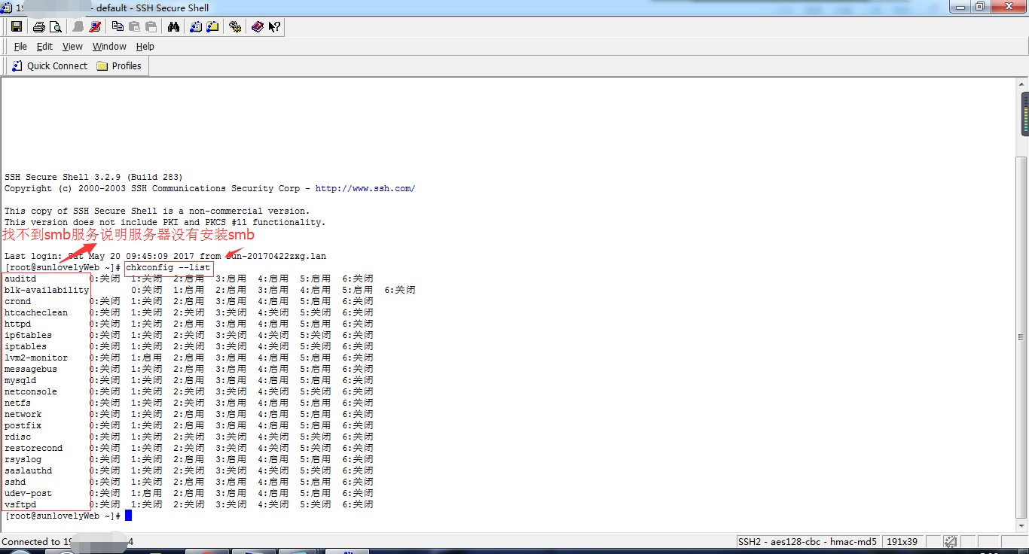The width and height of the screenshot is (1029, 554).
Task: Click the status bar connection icon
Action: point(951,541)
